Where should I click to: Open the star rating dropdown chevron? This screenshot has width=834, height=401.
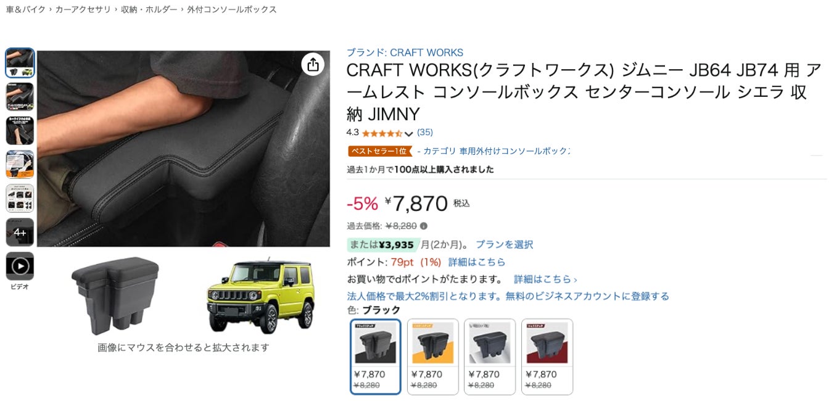point(408,133)
